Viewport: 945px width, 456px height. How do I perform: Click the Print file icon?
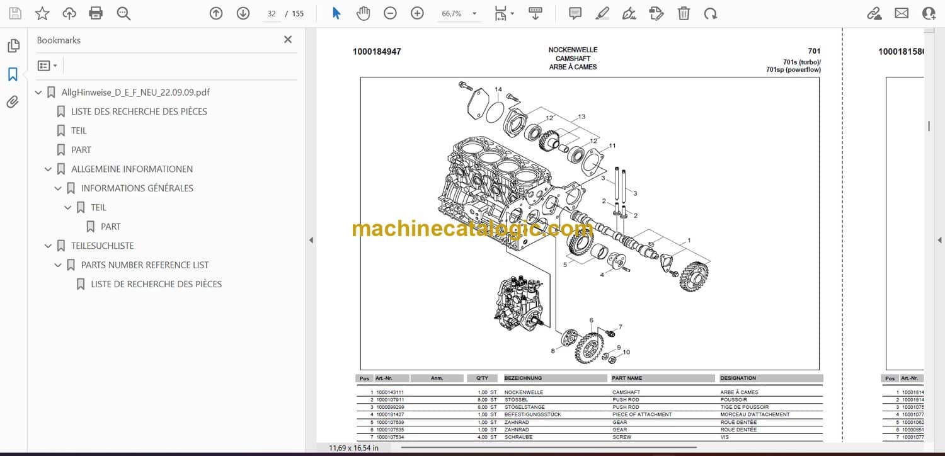(x=96, y=13)
